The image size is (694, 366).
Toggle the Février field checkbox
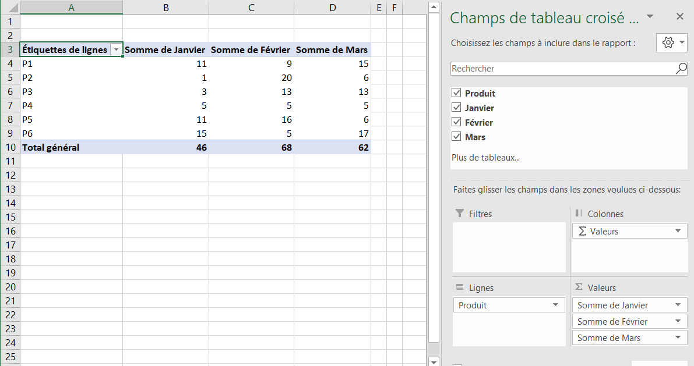[456, 122]
